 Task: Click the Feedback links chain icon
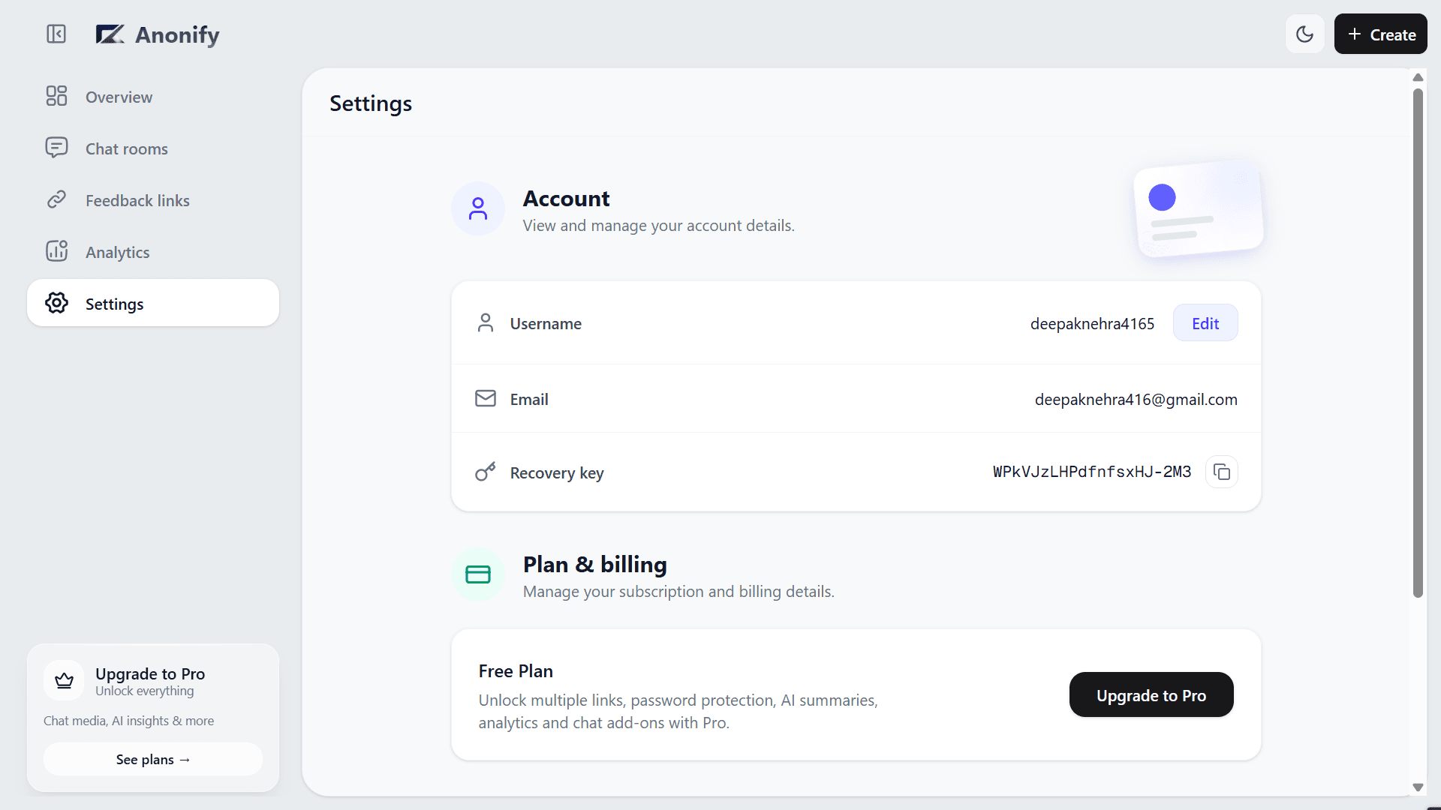pos(56,199)
